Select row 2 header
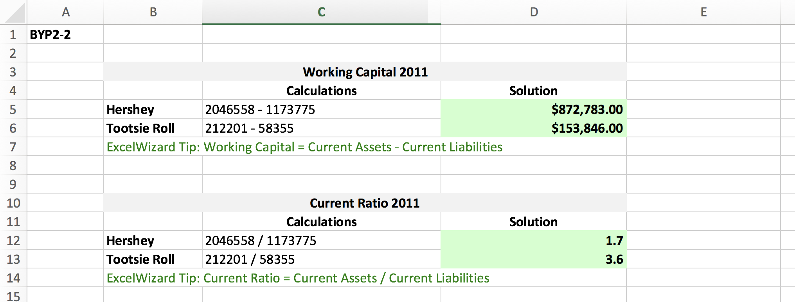This screenshot has height=302, width=795. pyautogui.click(x=13, y=53)
